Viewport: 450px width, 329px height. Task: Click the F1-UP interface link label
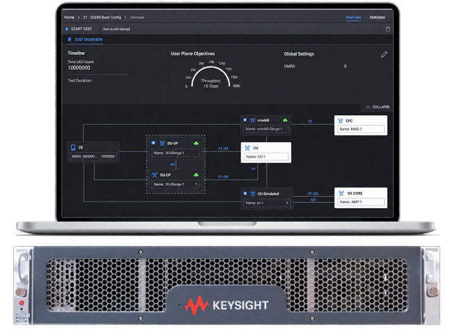[223, 149]
